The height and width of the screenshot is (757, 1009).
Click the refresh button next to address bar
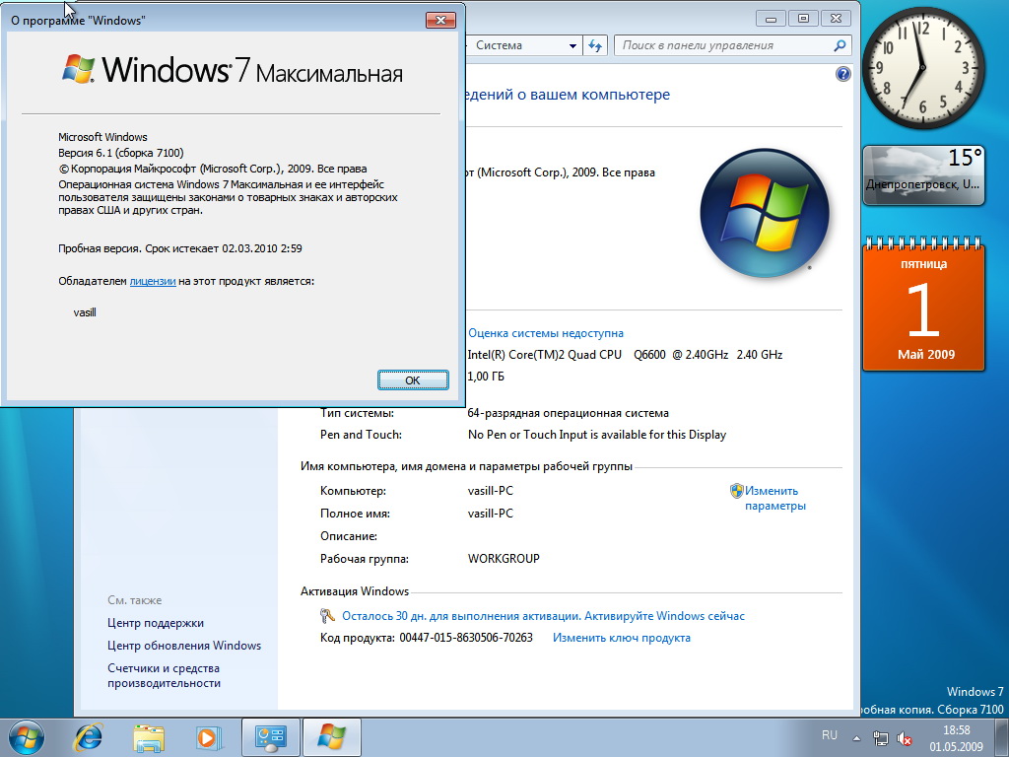point(595,45)
